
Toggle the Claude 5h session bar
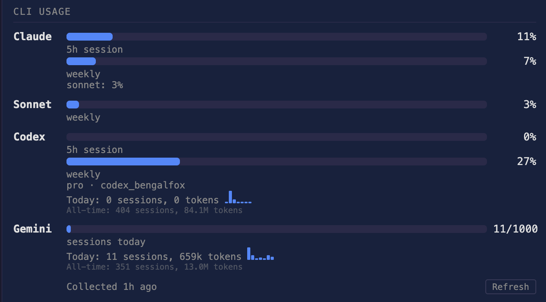click(x=277, y=36)
